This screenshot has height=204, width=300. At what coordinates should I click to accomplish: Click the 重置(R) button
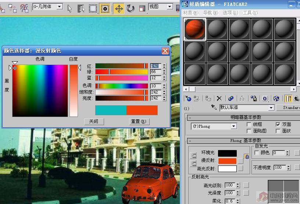tap(139, 121)
